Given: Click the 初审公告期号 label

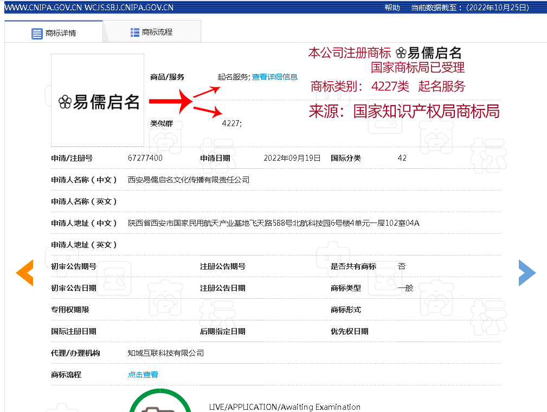Looking at the screenshot, I should click(x=74, y=266).
